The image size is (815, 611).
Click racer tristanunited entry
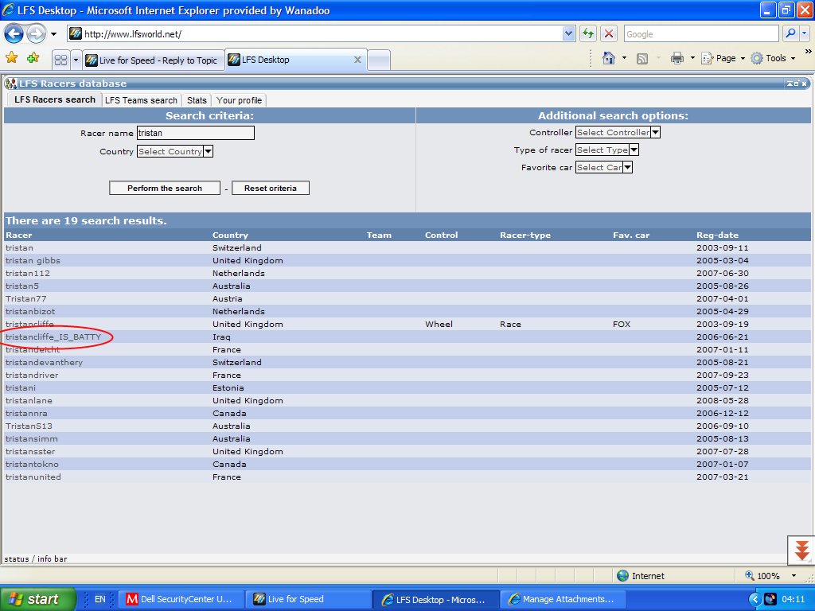point(33,477)
